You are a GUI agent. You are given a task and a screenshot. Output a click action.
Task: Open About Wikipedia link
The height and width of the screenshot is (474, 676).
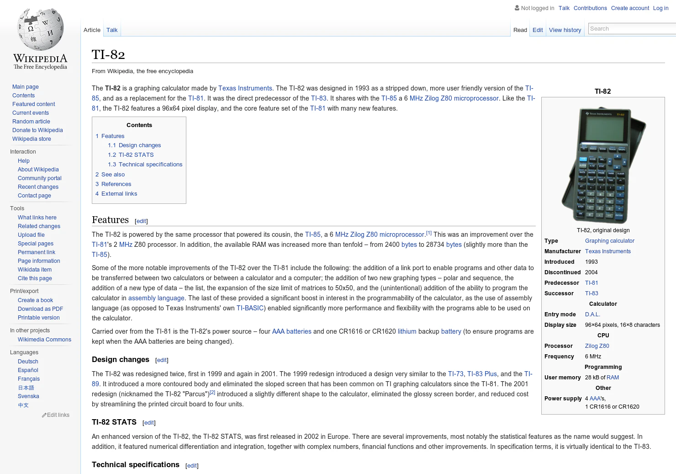(x=38, y=170)
